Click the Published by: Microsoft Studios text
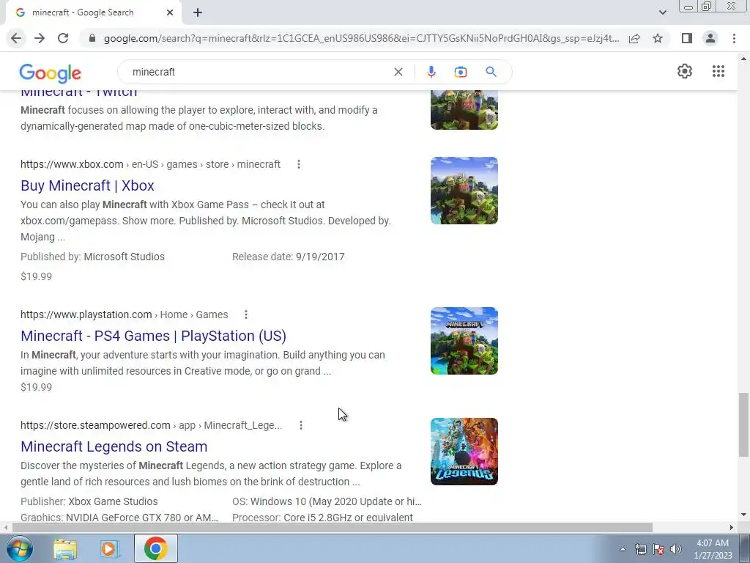Image resolution: width=750 pixels, height=563 pixels. click(x=92, y=257)
